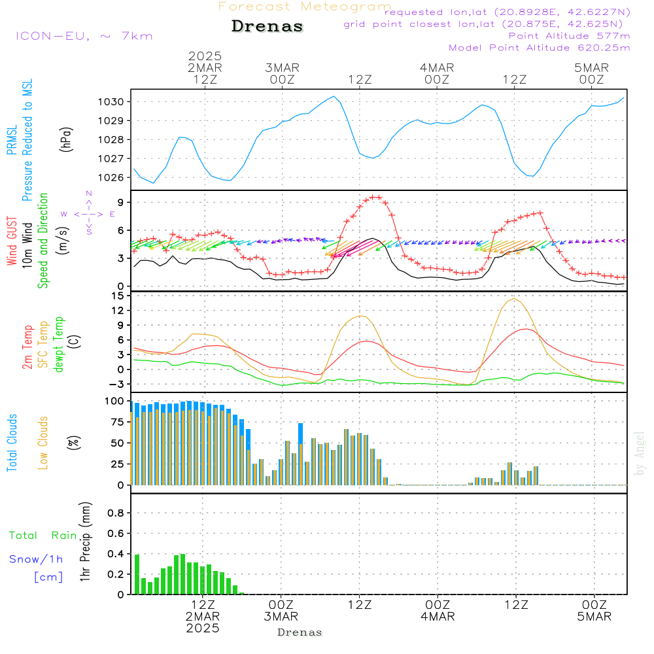The image size is (654, 654).
Task: Click the '00Z 5MAR' bottom axis label
Action: point(594,611)
